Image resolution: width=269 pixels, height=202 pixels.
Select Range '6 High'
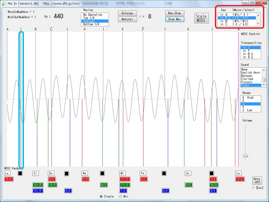251,98
